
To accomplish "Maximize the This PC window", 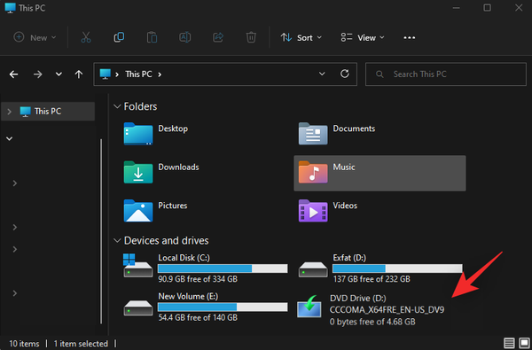I will click(x=487, y=7).
